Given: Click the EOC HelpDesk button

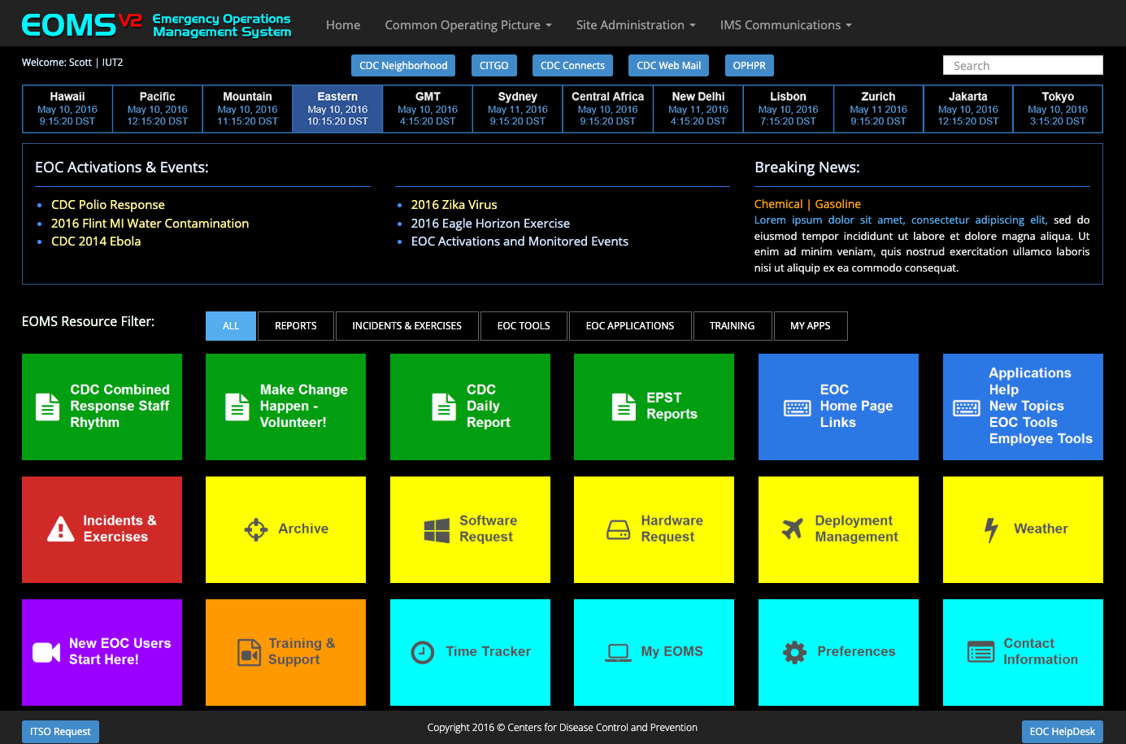Looking at the screenshot, I should click(1062, 732).
